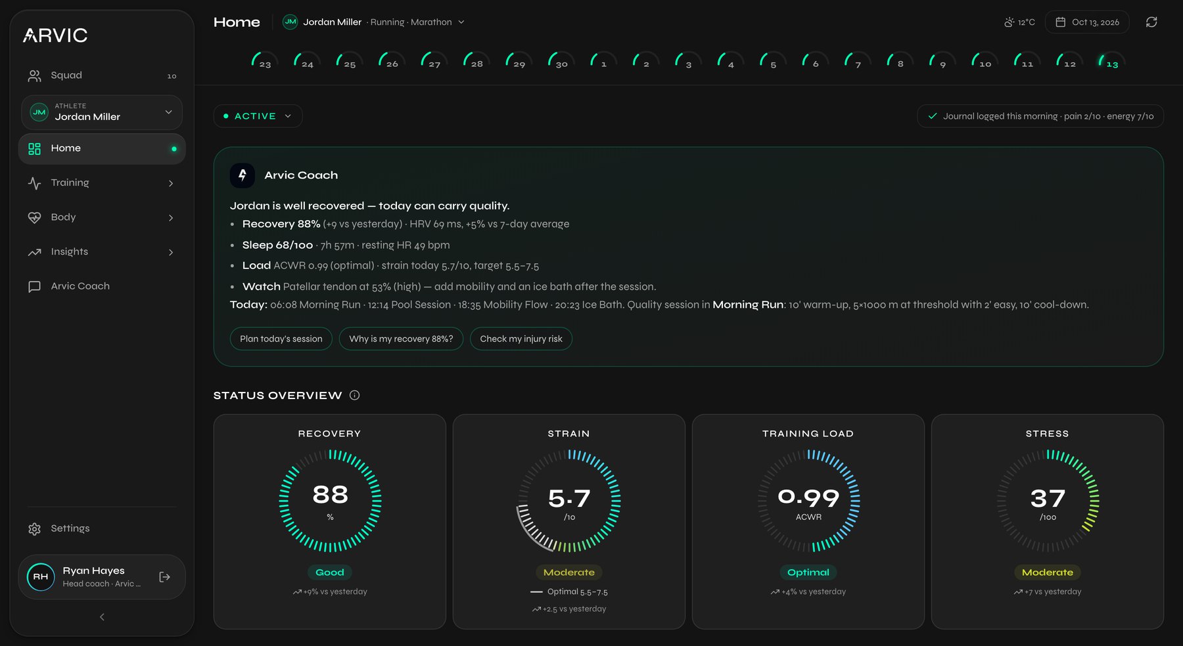The height and width of the screenshot is (646, 1183).
Task: Click the Insights trend icon
Action: click(34, 252)
